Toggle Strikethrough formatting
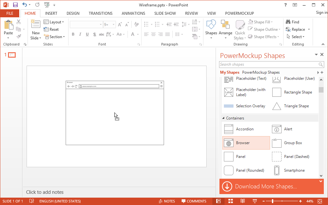Screen dimensions: 328x205 [102, 34]
